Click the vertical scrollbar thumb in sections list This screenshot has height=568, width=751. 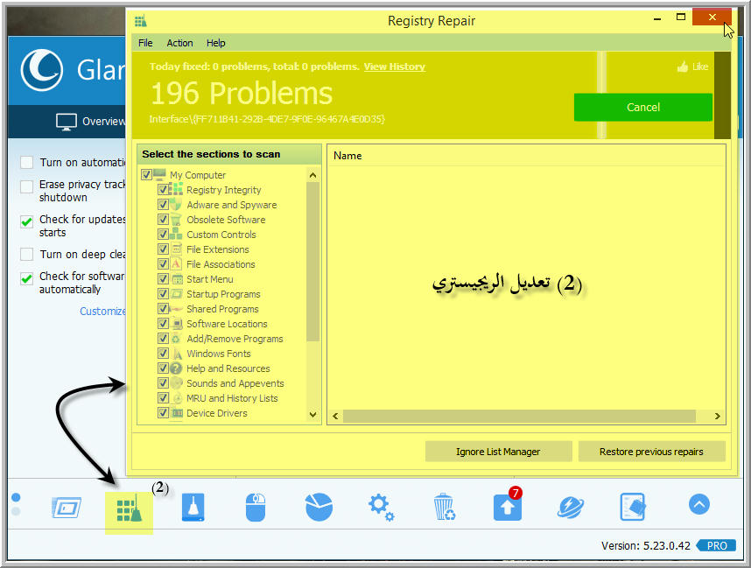pos(312,262)
